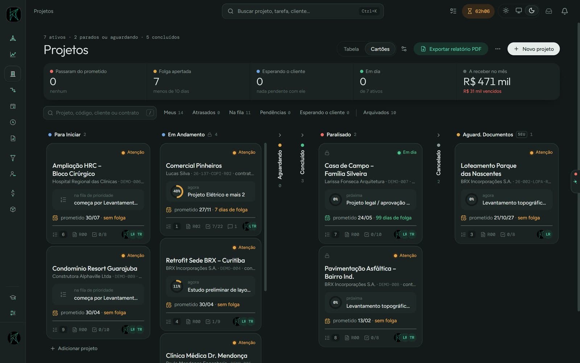Image resolution: width=580 pixels, height=363 pixels.
Task: Switch to system theme with monitor icon
Action: point(519,11)
